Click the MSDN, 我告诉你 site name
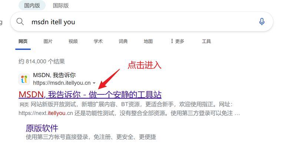Screen dimensions: 289x148 pyautogui.click(x=54, y=75)
